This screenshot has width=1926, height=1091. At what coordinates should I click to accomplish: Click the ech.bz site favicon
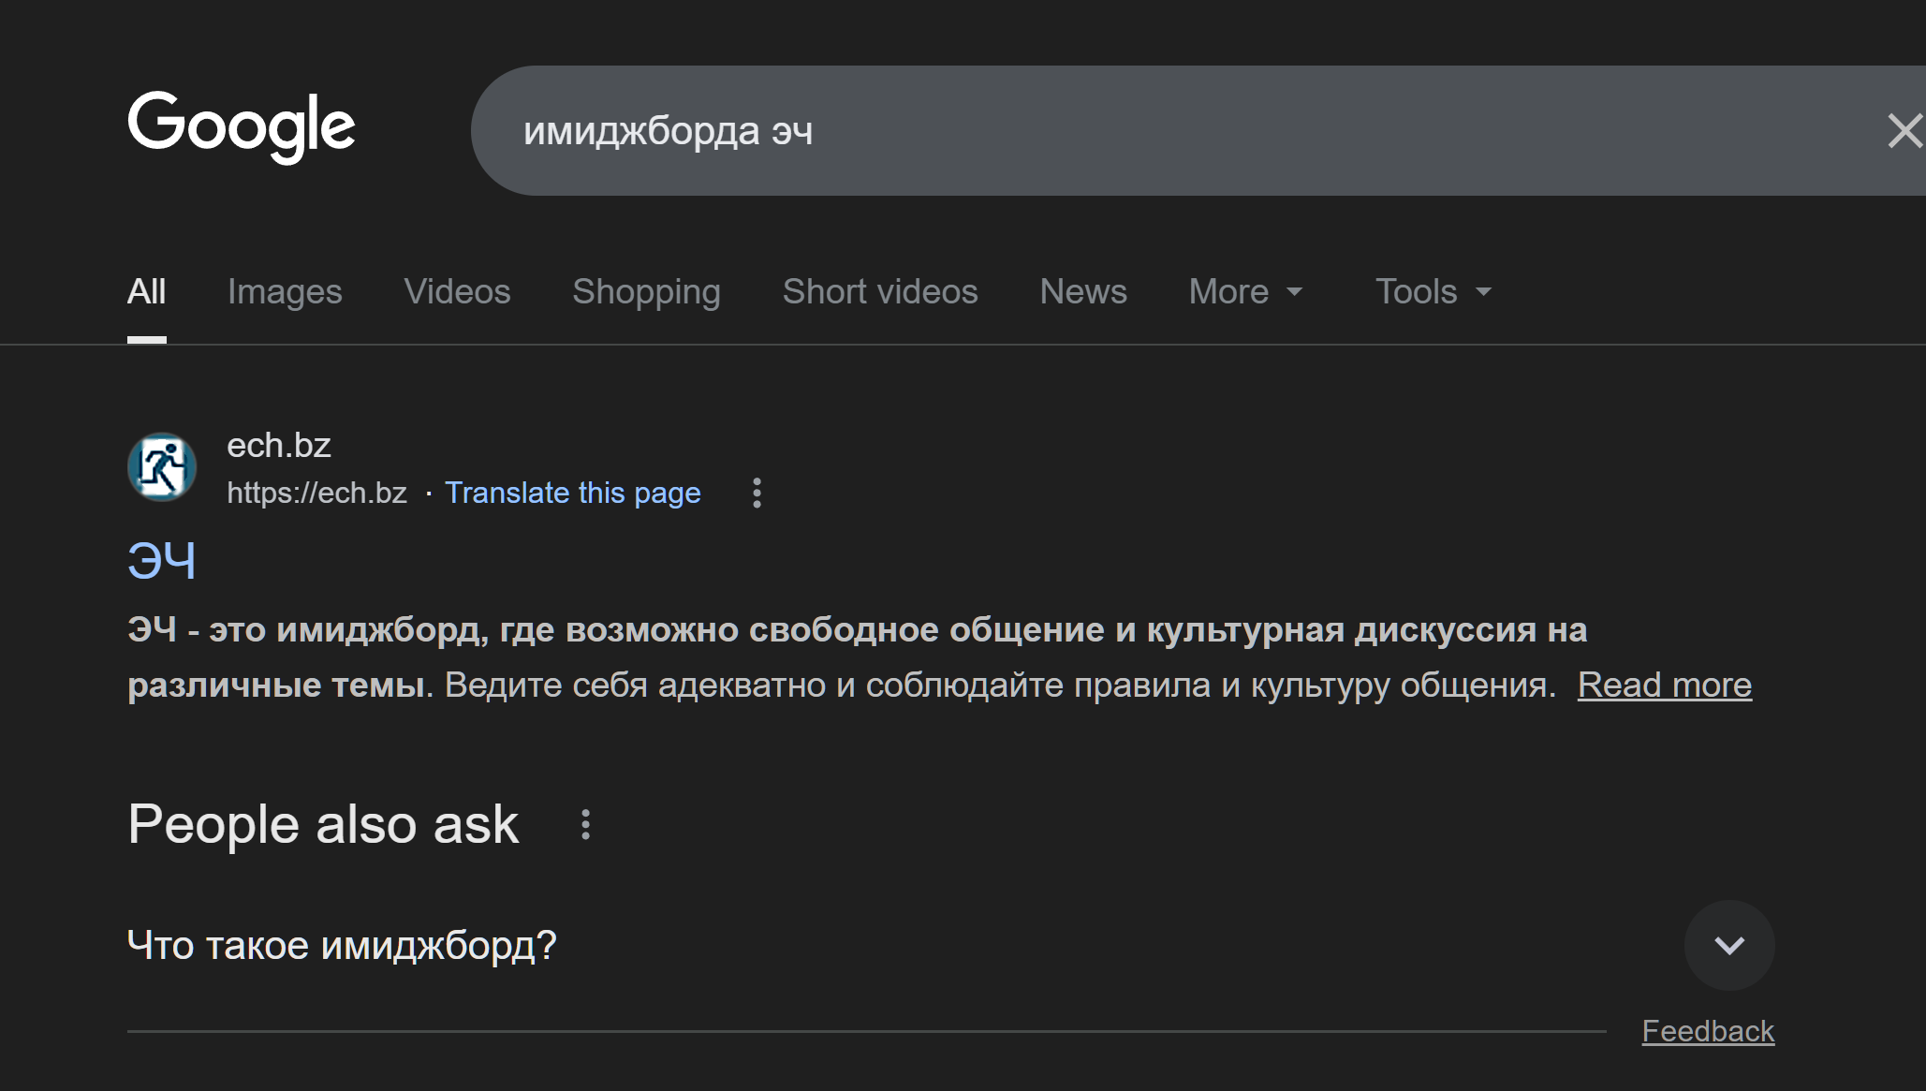pyautogui.click(x=162, y=466)
